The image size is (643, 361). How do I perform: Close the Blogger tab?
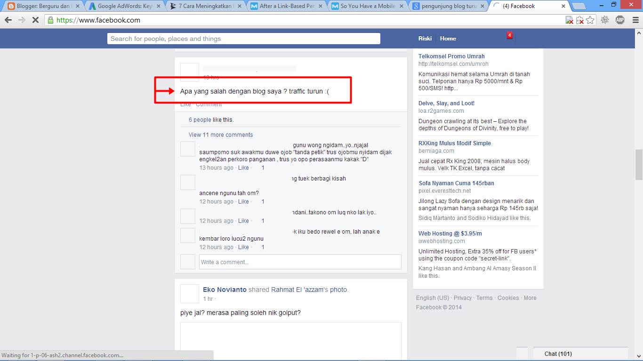(78, 6)
